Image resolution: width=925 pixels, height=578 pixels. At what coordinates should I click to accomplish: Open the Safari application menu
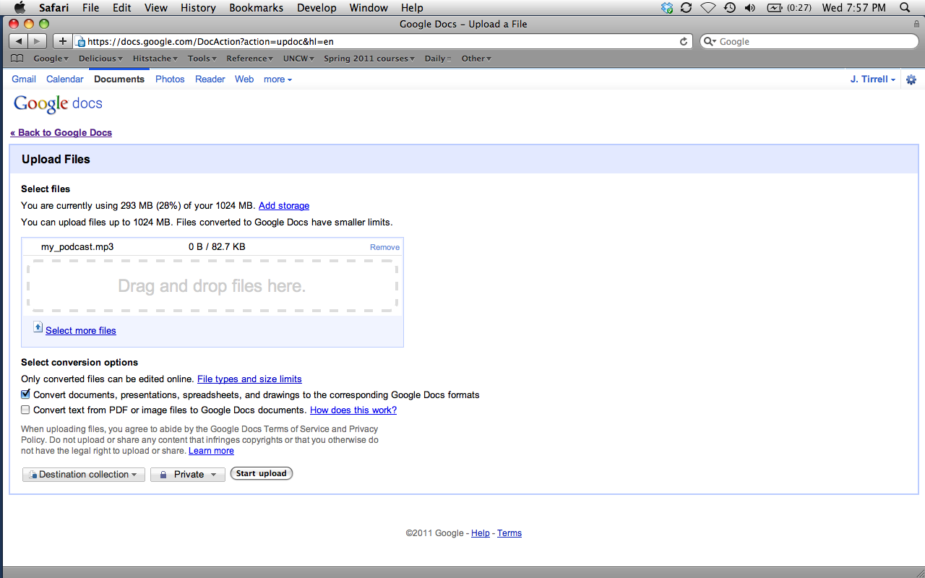click(54, 8)
